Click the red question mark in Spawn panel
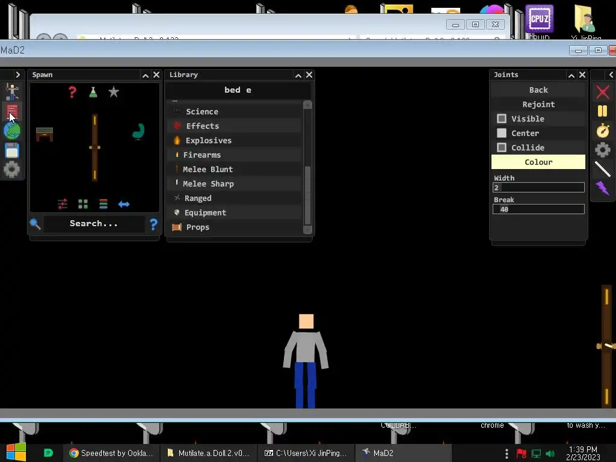The image size is (616, 462). pos(72,92)
